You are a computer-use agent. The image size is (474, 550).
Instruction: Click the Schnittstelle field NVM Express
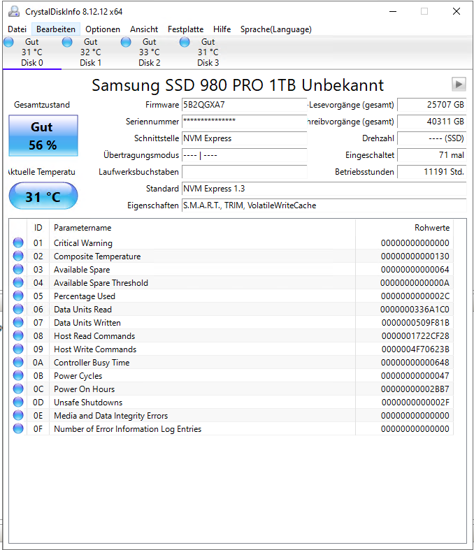click(x=245, y=138)
